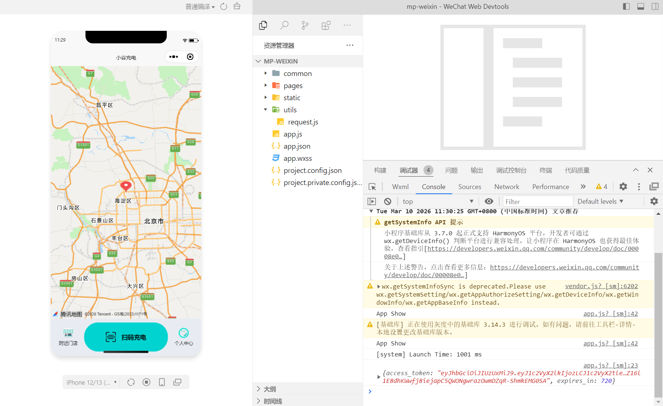663x406 pixels.
Task: Open the source control branch icon
Action: click(305, 25)
